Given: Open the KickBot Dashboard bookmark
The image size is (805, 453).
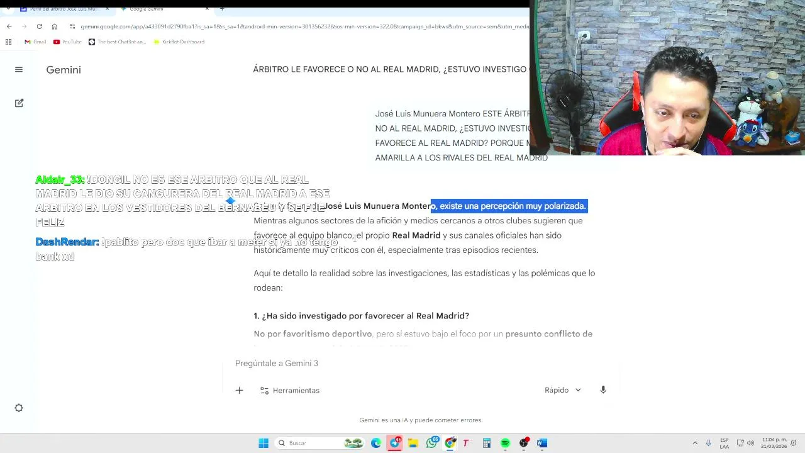Looking at the screenshot, I should tap(179, 42).
